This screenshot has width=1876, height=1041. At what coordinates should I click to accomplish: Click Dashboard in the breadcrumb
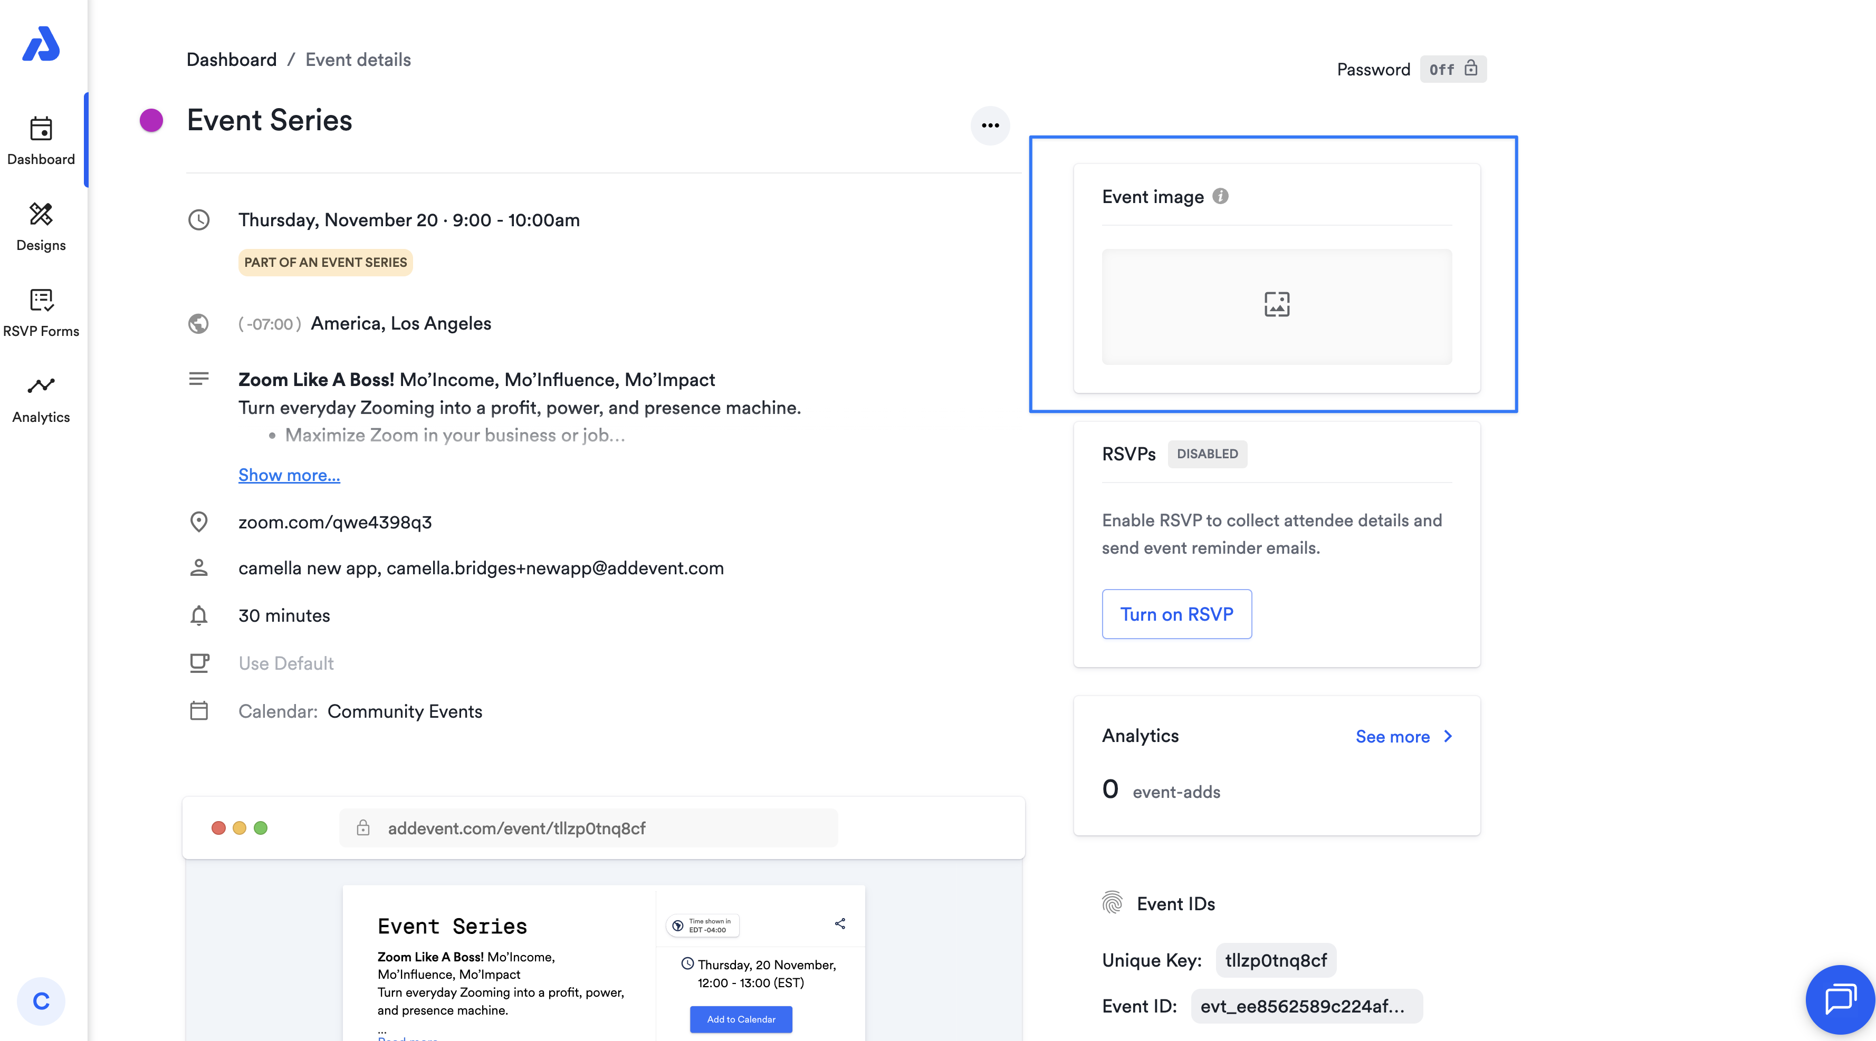231,60
